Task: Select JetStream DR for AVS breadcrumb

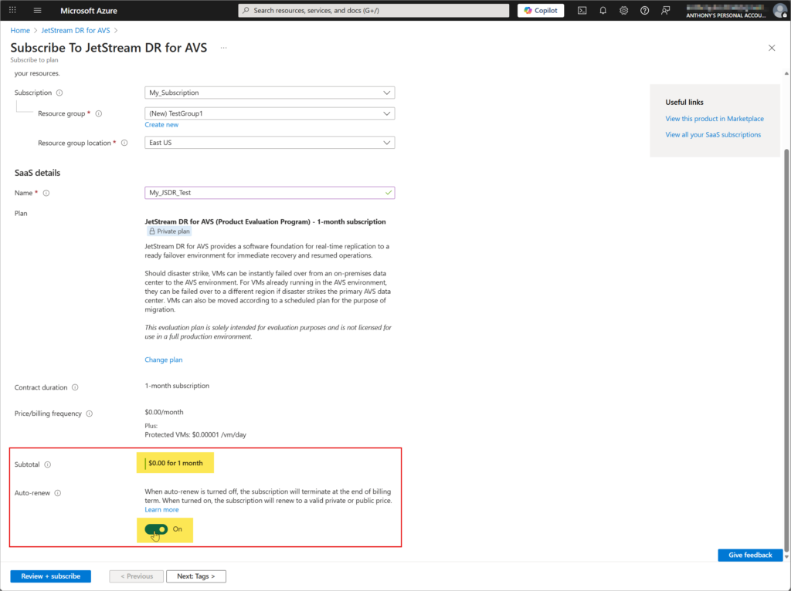Action: (76, 30)
